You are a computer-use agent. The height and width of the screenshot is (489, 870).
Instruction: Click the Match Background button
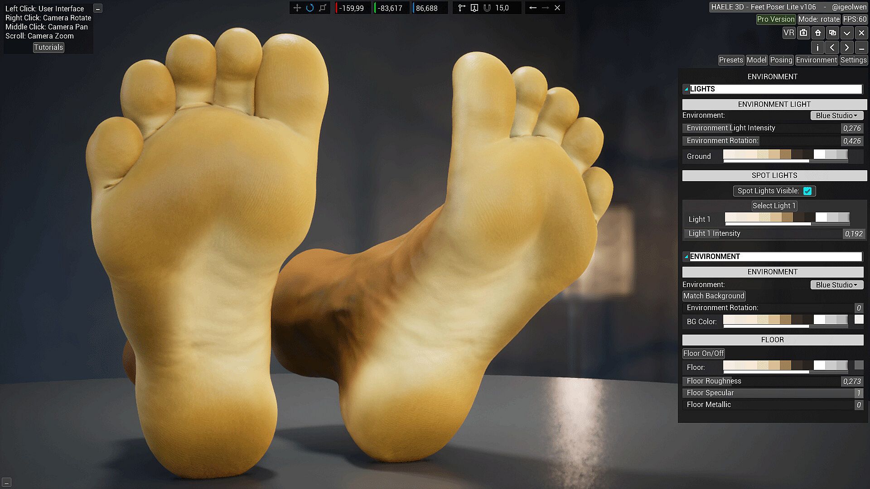click(x=714, y=296)
